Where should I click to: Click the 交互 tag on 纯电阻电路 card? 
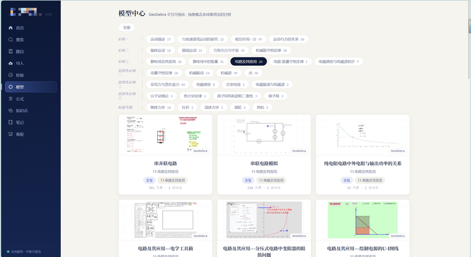click(x=346, y=180)
